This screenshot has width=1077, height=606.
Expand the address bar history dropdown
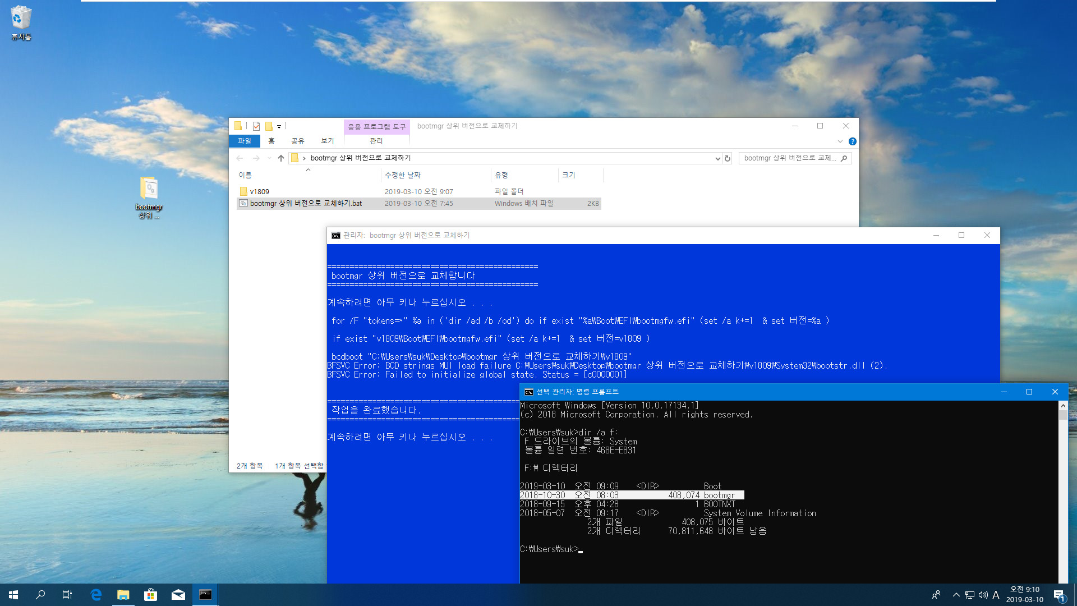tap(717, 159)
